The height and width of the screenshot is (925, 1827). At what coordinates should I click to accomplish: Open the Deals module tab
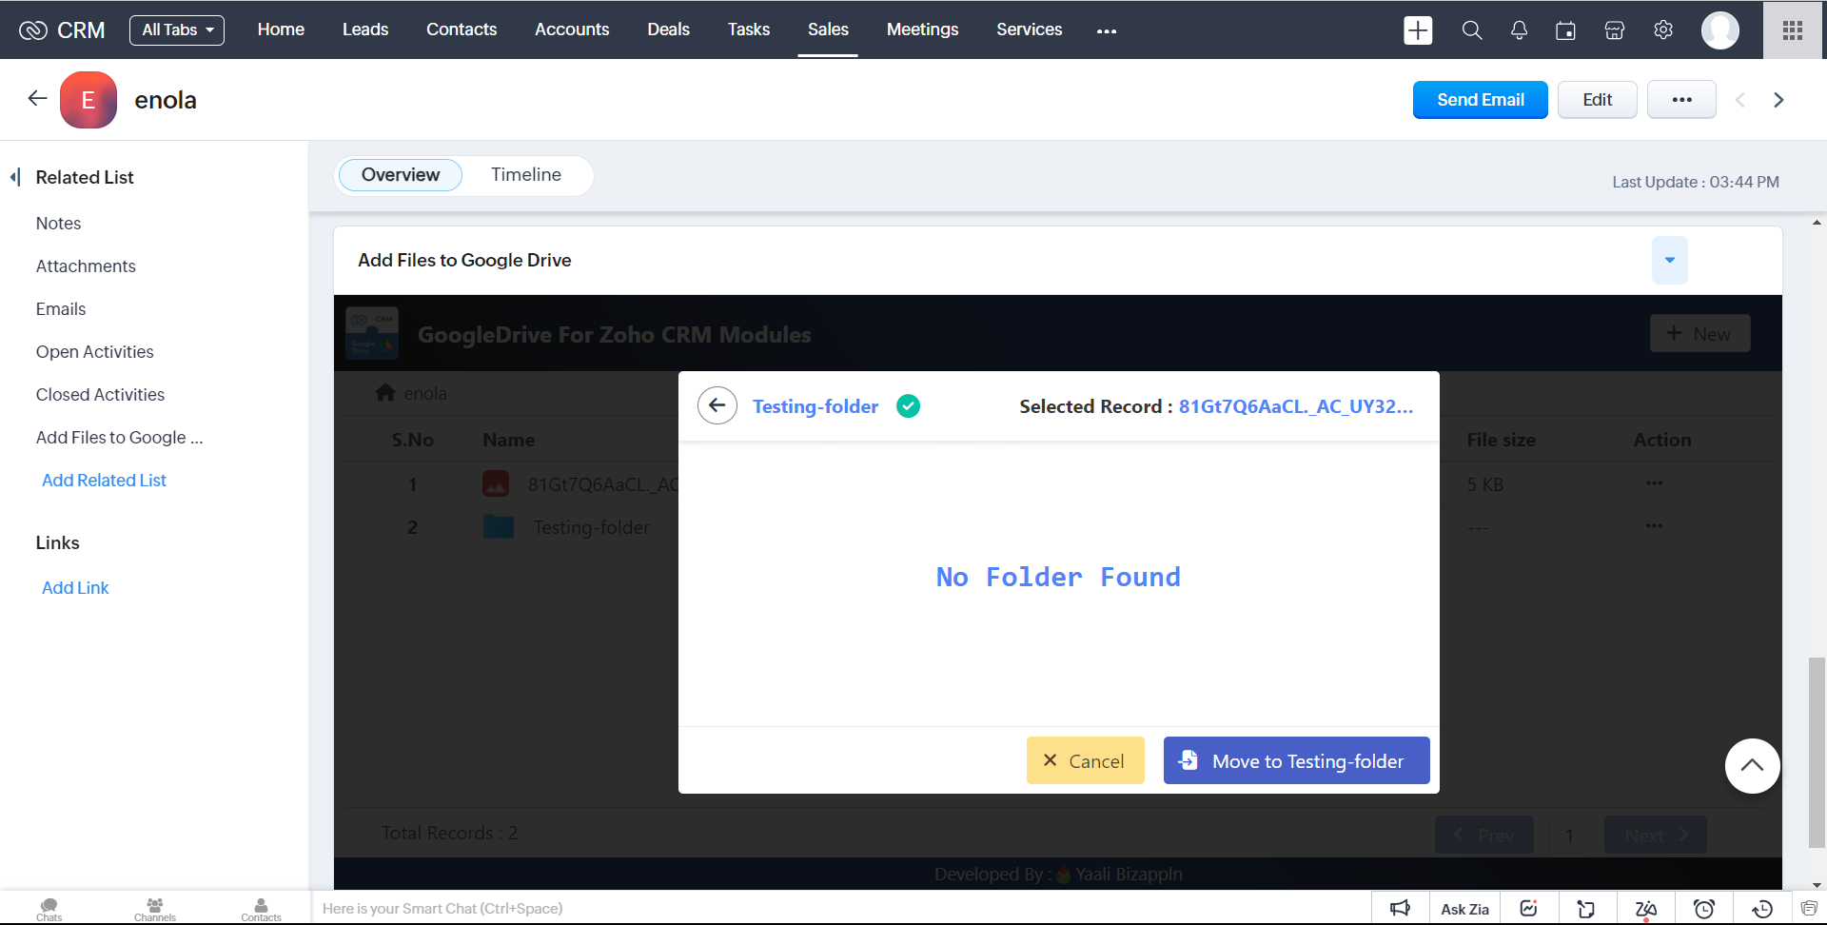click(668, 30)
